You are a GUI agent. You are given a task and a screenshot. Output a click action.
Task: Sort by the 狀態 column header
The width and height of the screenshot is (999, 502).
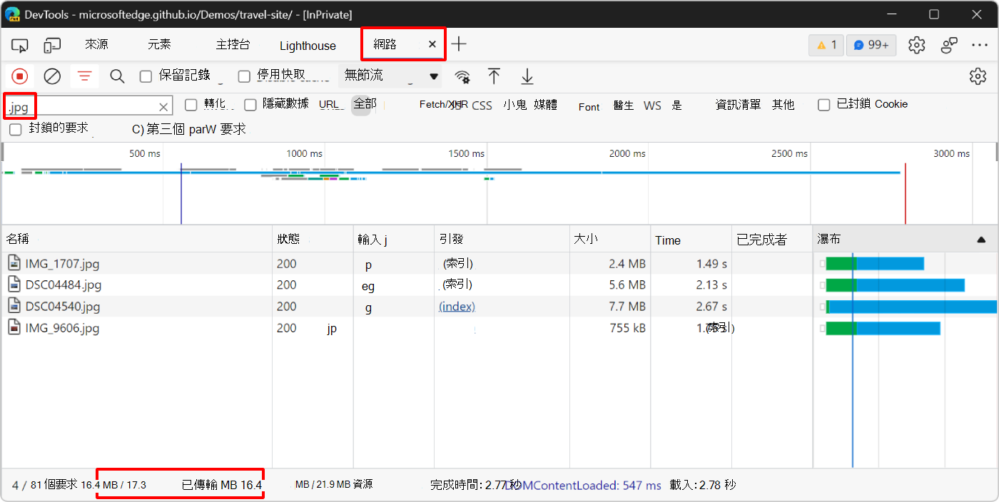tap(313, 240)
